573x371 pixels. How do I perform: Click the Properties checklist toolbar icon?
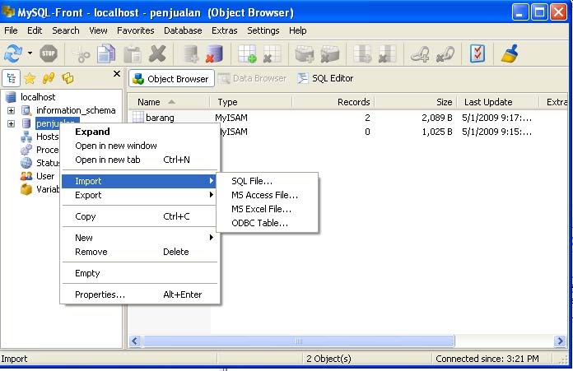click(477, 53)
